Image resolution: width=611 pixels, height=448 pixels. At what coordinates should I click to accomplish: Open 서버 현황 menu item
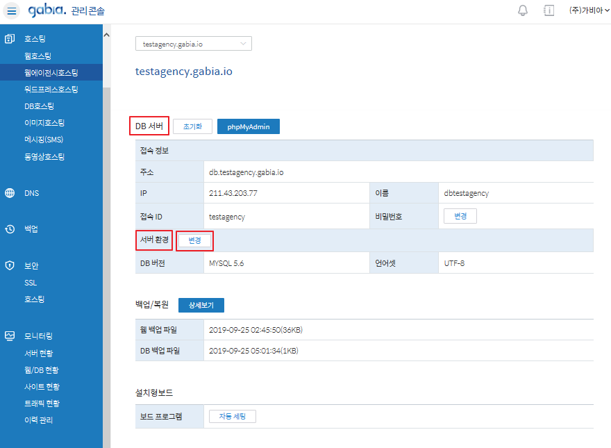39,354
